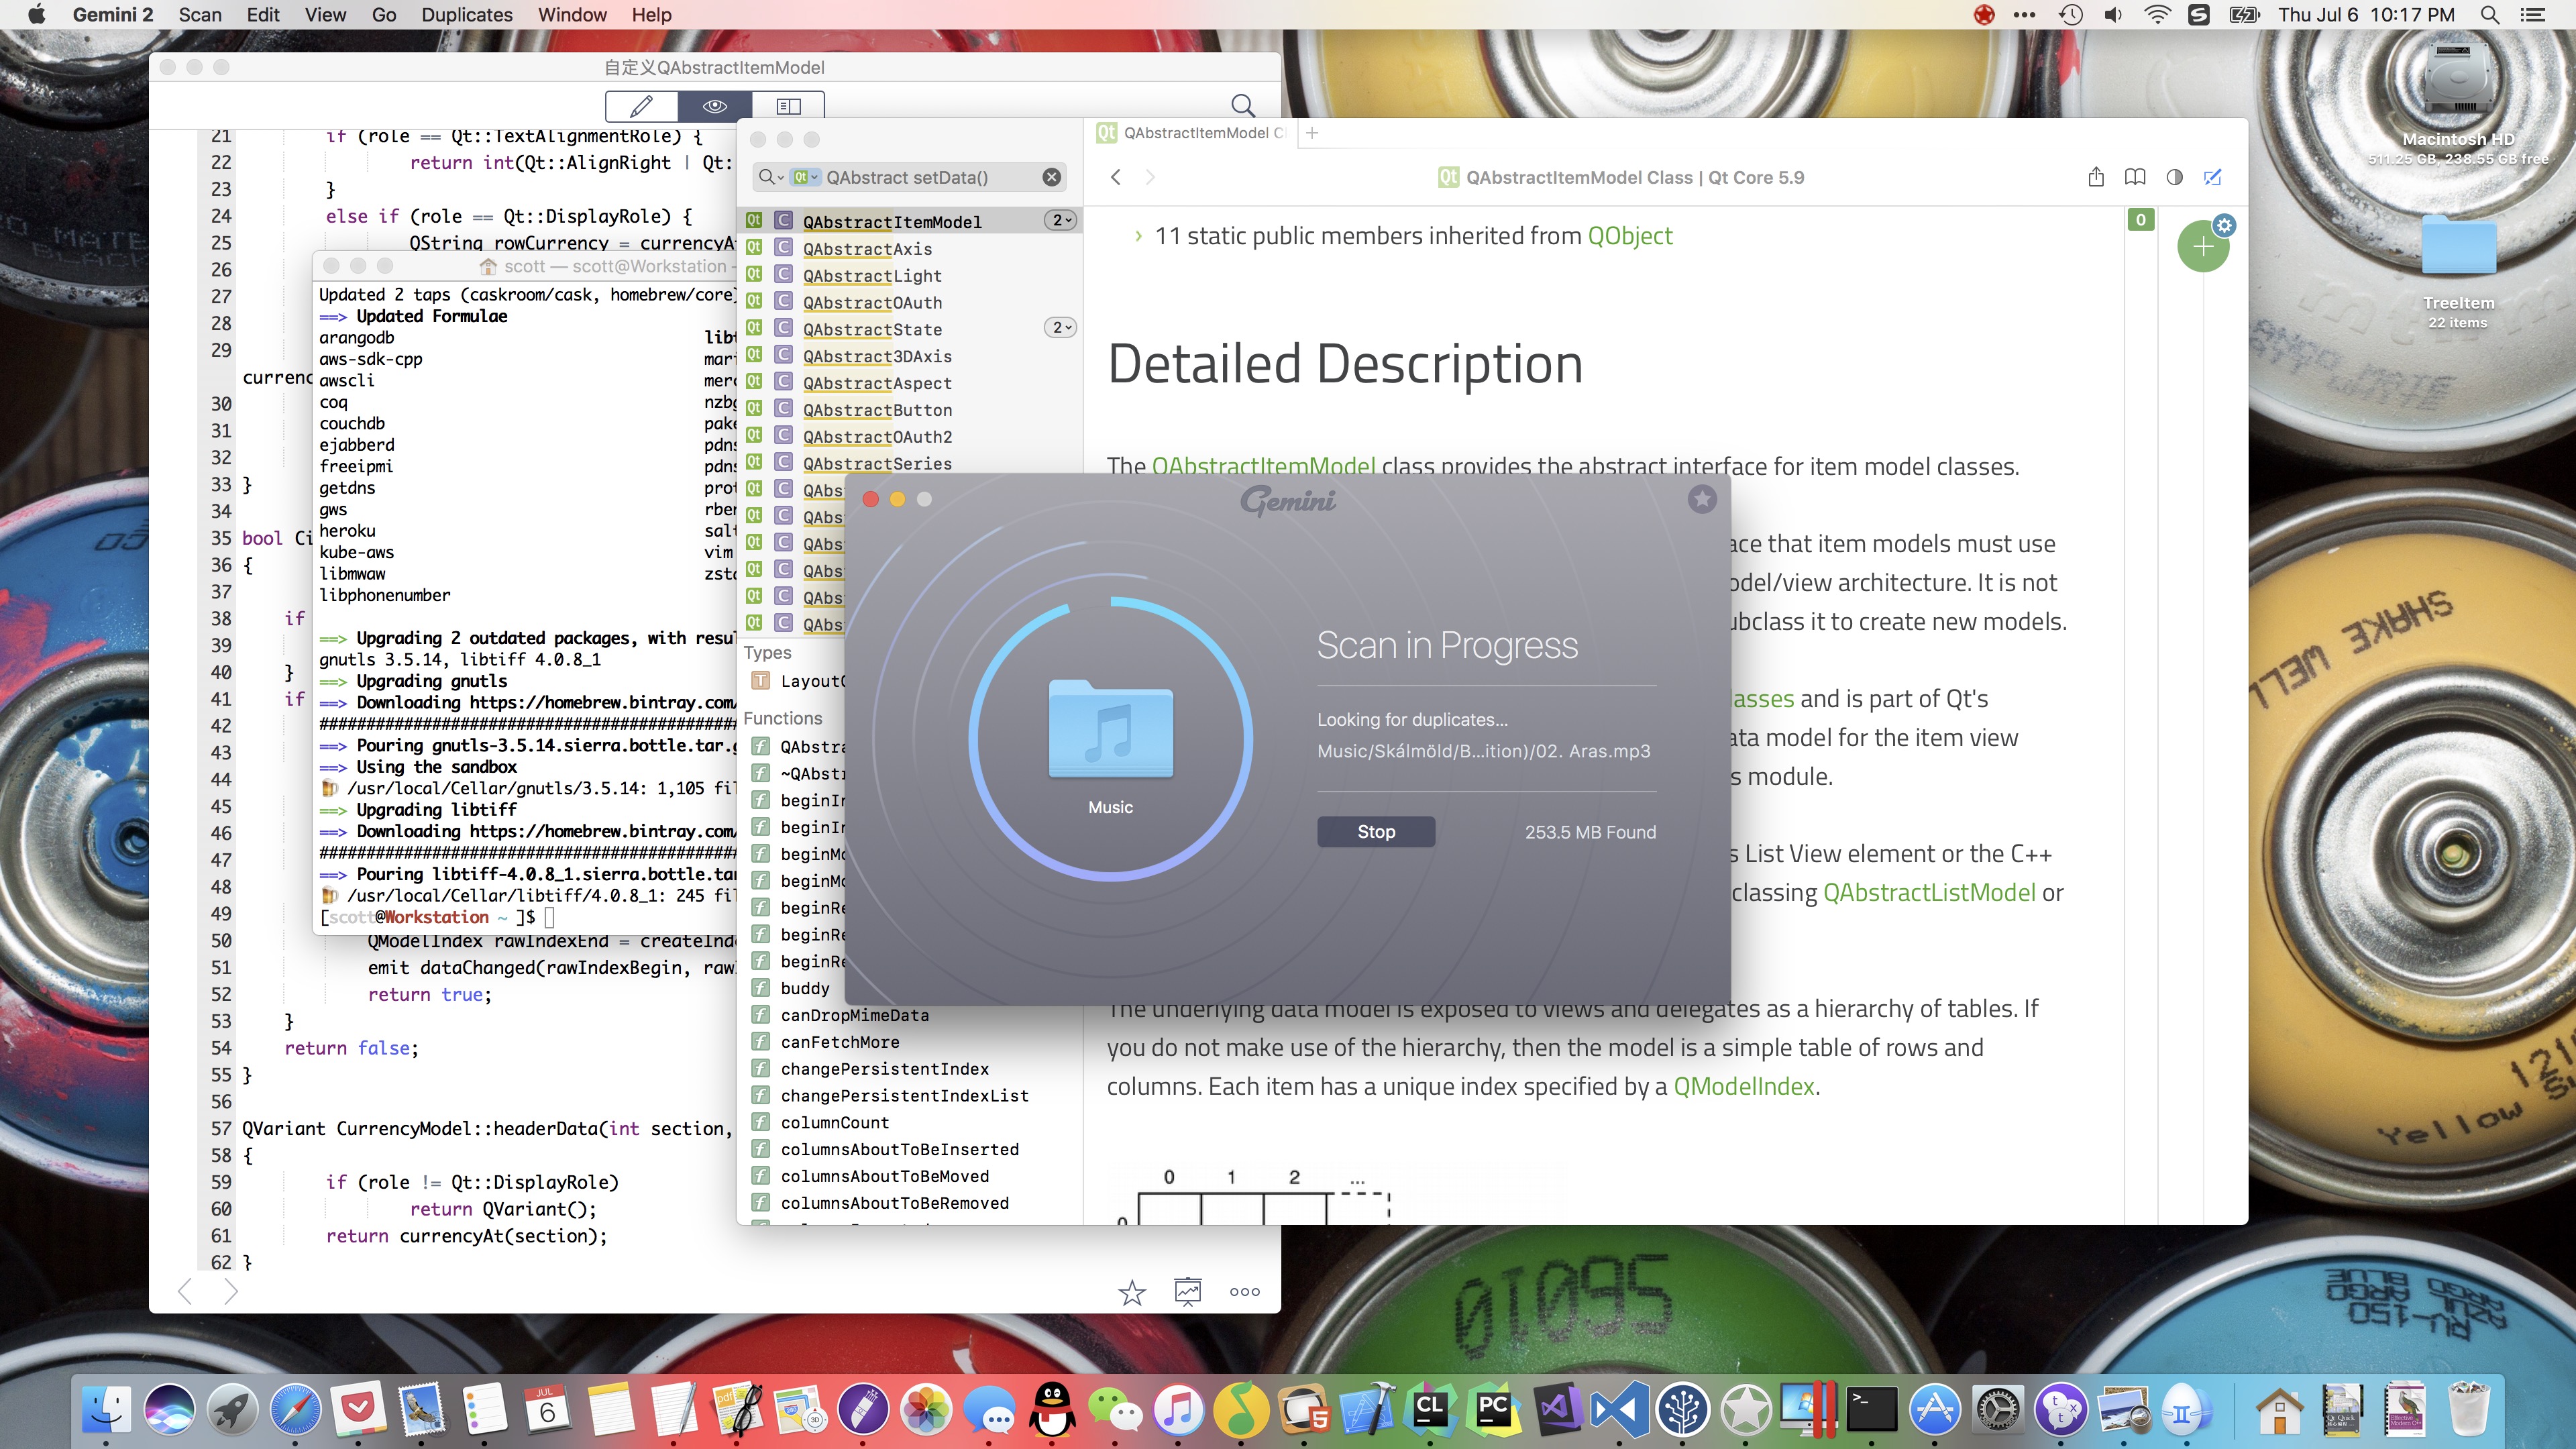Expand the QAbstractItemModel results count badge
Screen dimensions: 2576x1449
[1060, 221]
